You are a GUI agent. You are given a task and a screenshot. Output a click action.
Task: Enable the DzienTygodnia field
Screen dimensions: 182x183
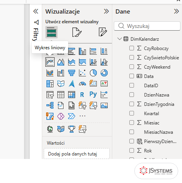point(132,104)
